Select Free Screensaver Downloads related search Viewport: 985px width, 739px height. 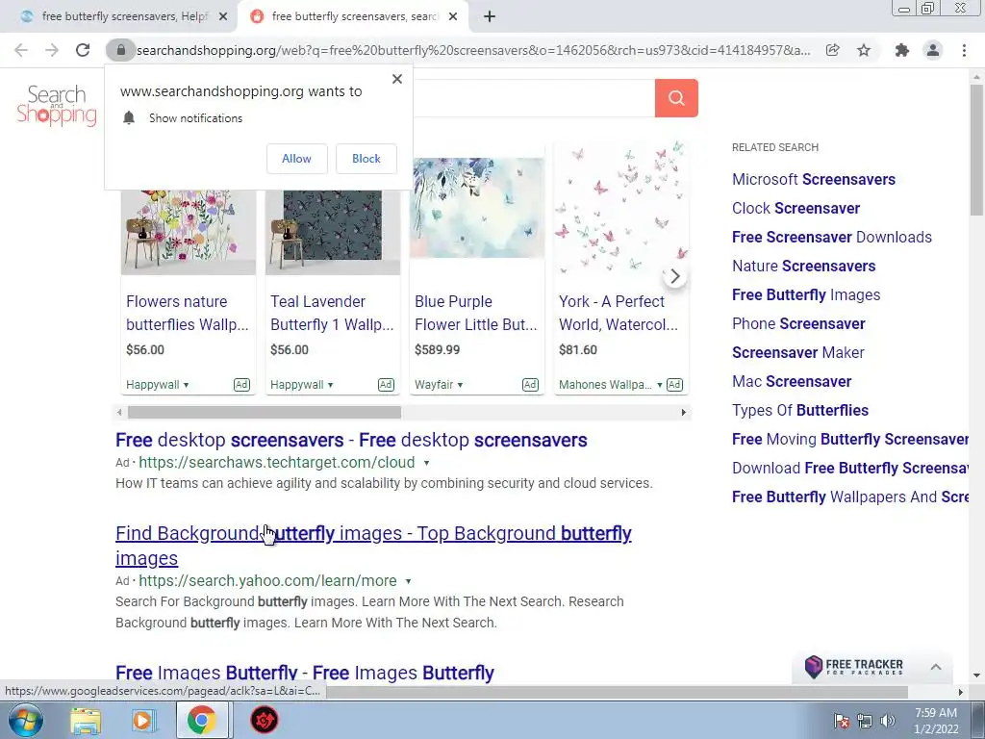tap(832, 238)
